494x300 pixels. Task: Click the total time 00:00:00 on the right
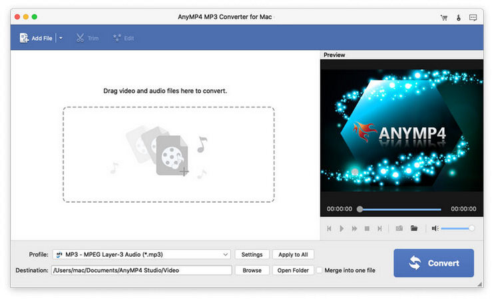point(463,209)
